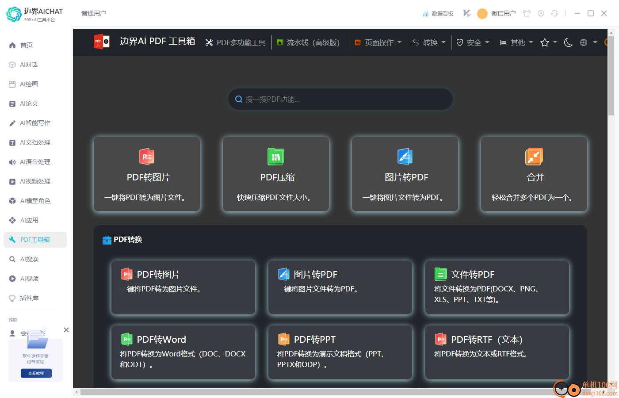The width and height of the screenshot is (619, 398).
Task: Expand the 转换 dropdown menu
Action: [429, 42]
